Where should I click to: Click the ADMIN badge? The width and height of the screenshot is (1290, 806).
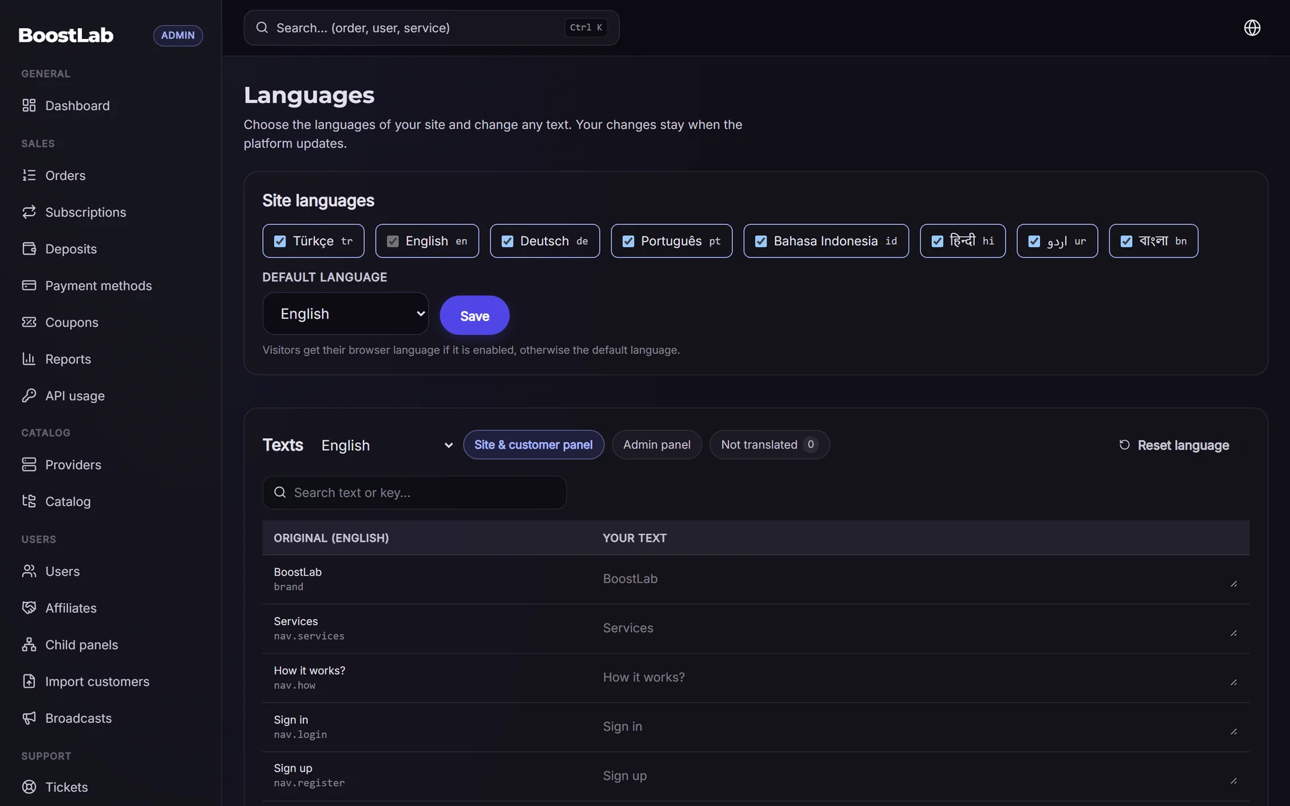pyautogui.click(x=178, y=35)
